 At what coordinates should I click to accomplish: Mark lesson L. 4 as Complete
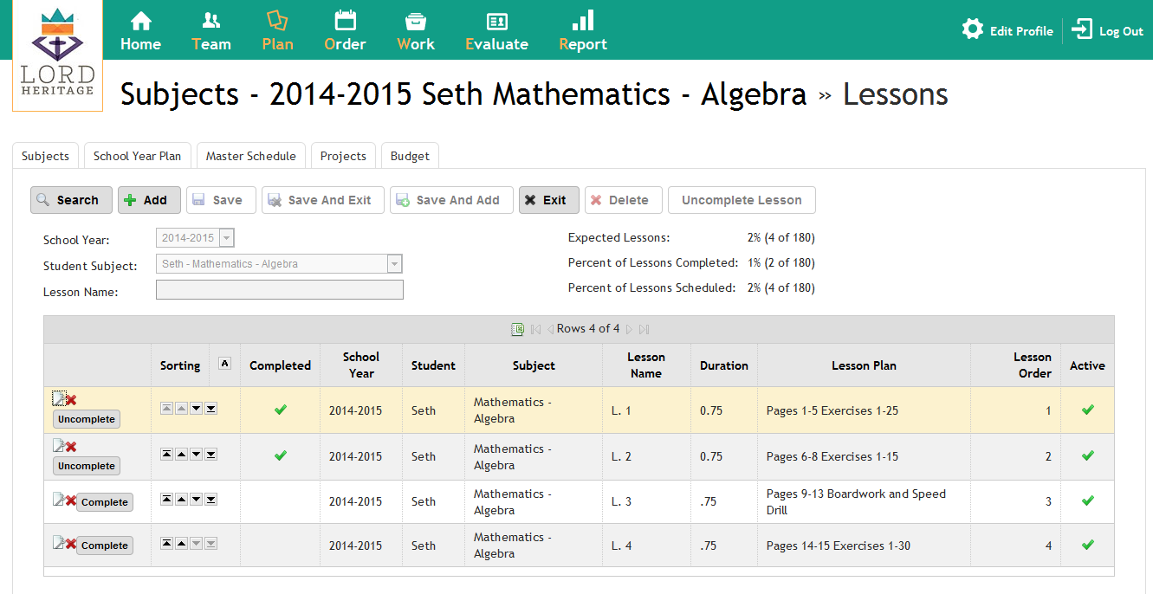click(x=105, y=546)
